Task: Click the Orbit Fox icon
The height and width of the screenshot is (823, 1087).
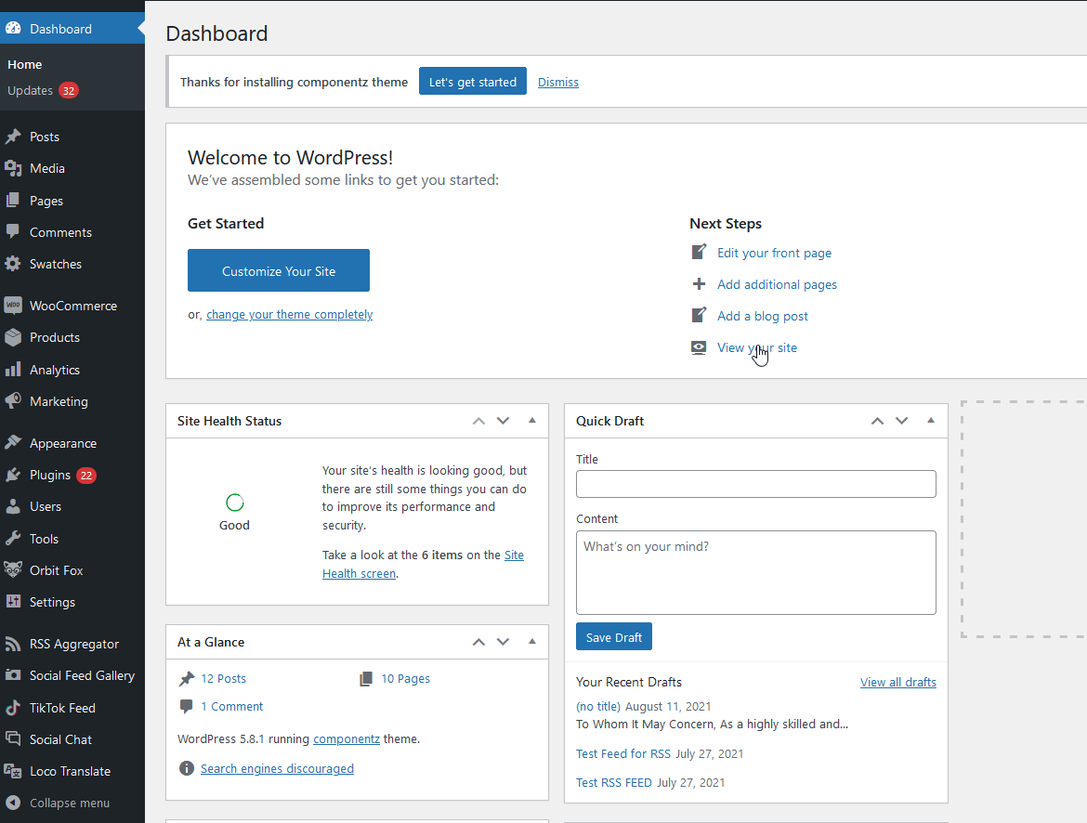Action: (x=13, y=570)
